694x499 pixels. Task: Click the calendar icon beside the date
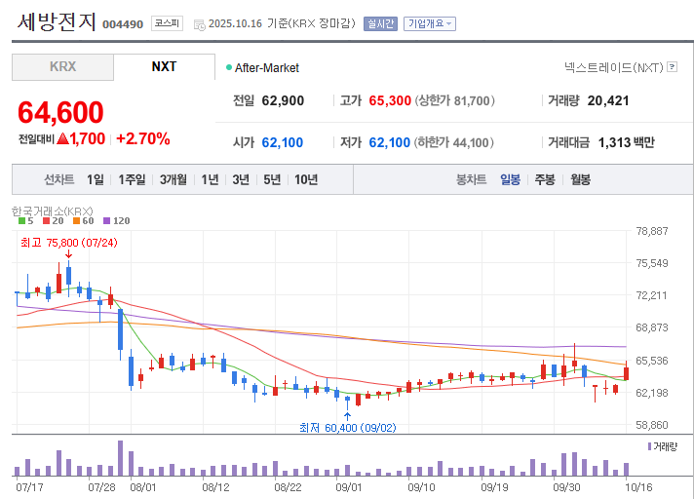pyautogui.click(x=199, y=24)
